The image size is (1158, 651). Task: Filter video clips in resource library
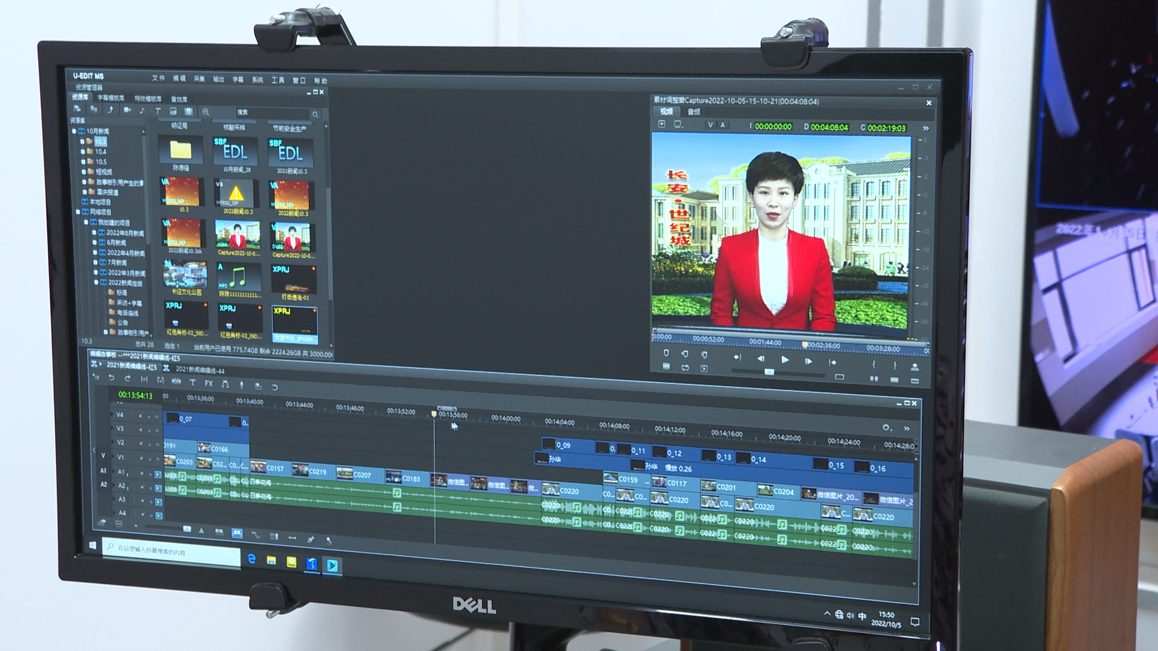(127, 110)
